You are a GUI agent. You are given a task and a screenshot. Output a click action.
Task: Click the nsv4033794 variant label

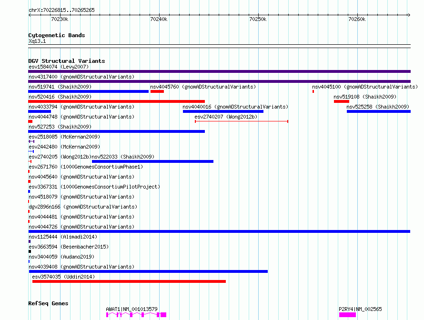[81, 107]
